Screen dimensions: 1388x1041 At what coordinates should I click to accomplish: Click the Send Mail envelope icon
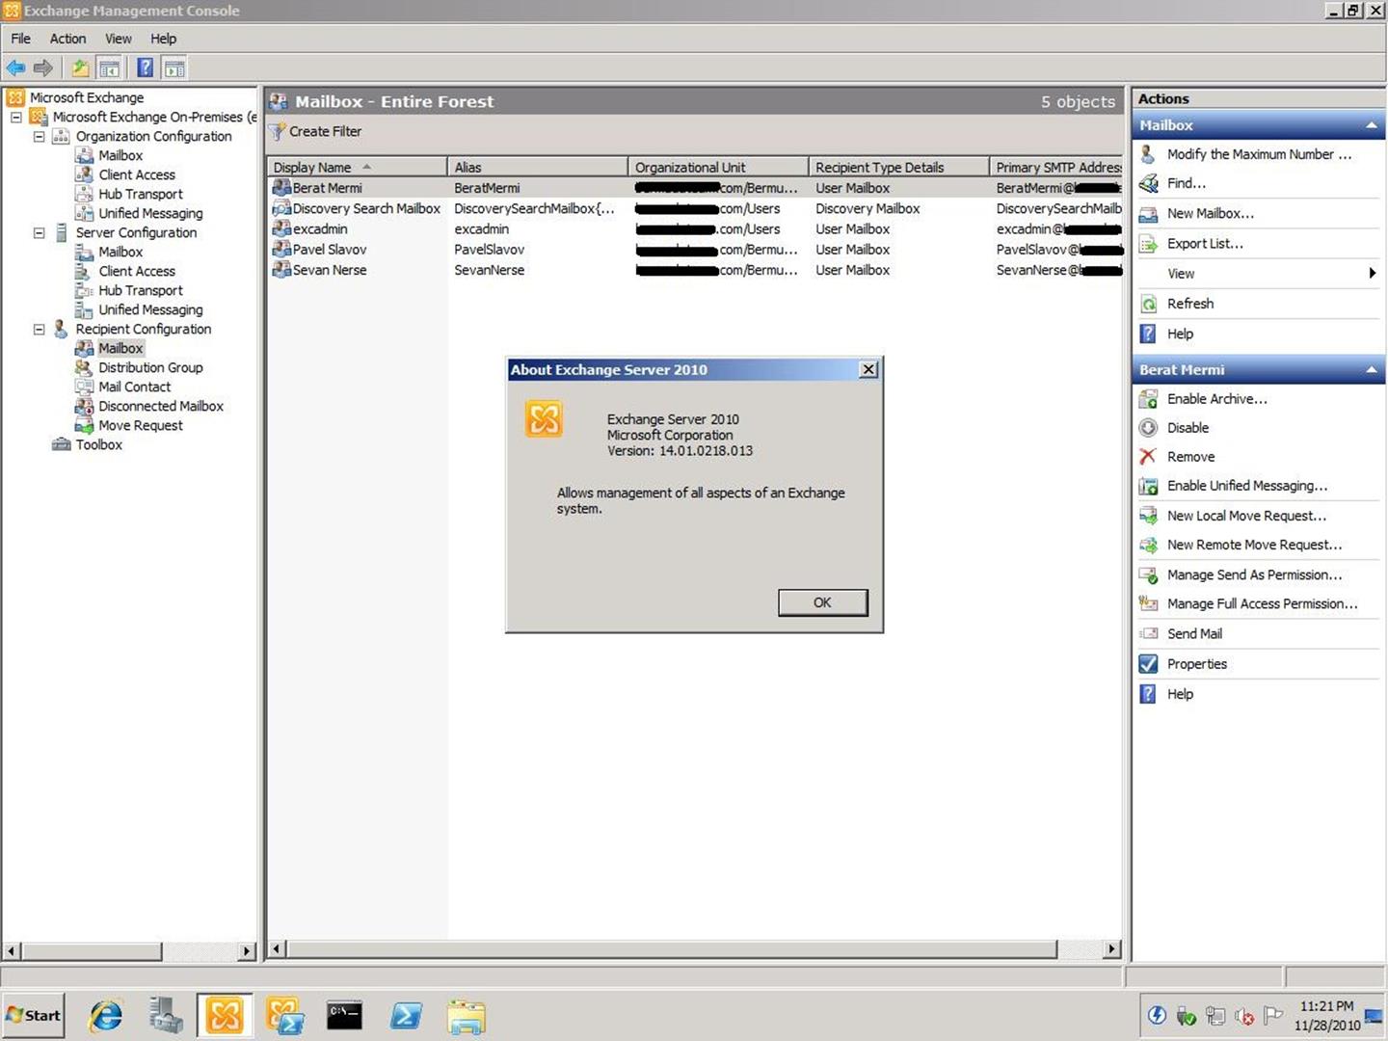pyautogui.click(x=1148, y=633)
